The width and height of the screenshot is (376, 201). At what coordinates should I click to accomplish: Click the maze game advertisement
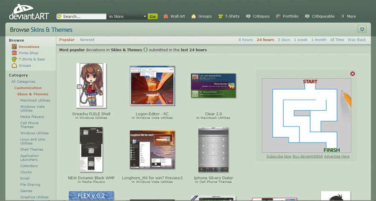point(307,115)
